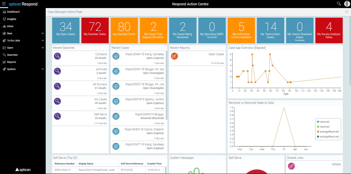
Task: Expand the New menu arrow in sidebar
Action: point(43,33)
